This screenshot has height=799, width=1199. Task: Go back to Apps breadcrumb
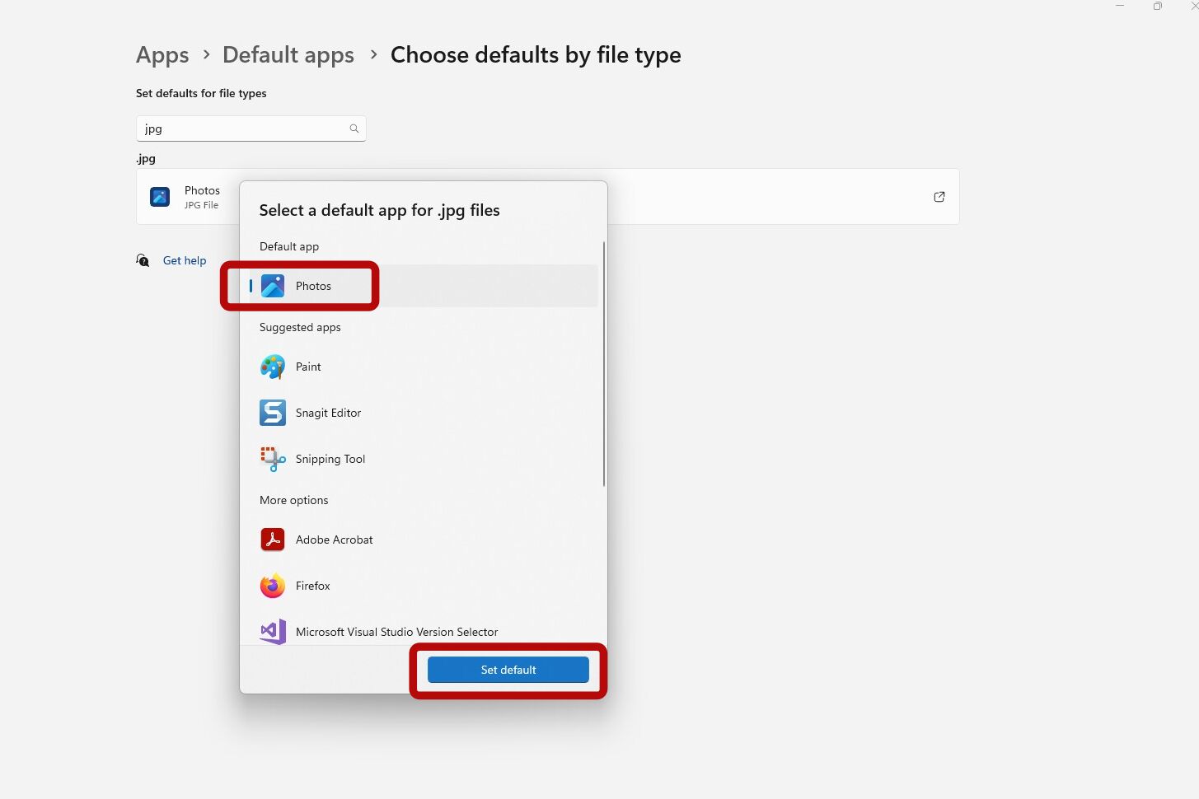coord(162,55)
